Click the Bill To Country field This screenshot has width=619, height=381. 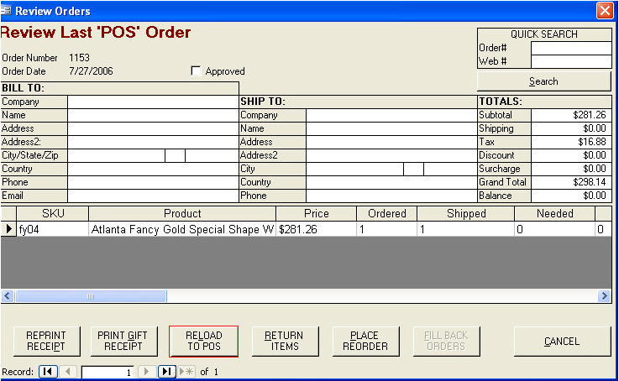pos(153,169)
